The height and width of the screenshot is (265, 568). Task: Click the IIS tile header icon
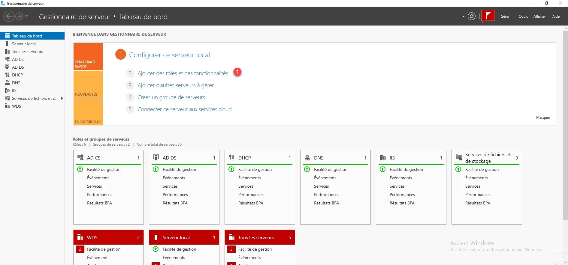point(383,157)
